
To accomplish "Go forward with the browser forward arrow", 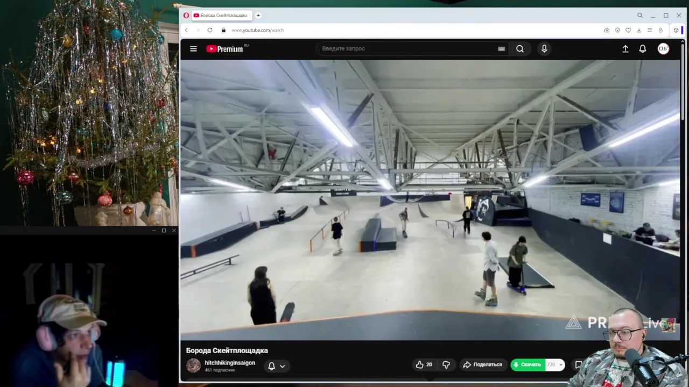I will tap(198, 30).
